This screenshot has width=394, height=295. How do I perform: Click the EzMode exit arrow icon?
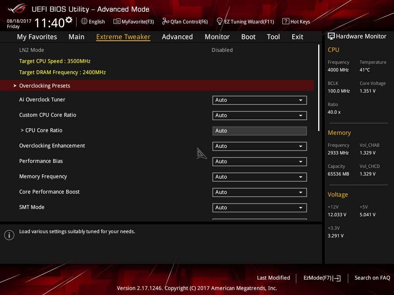coord(337,278)
